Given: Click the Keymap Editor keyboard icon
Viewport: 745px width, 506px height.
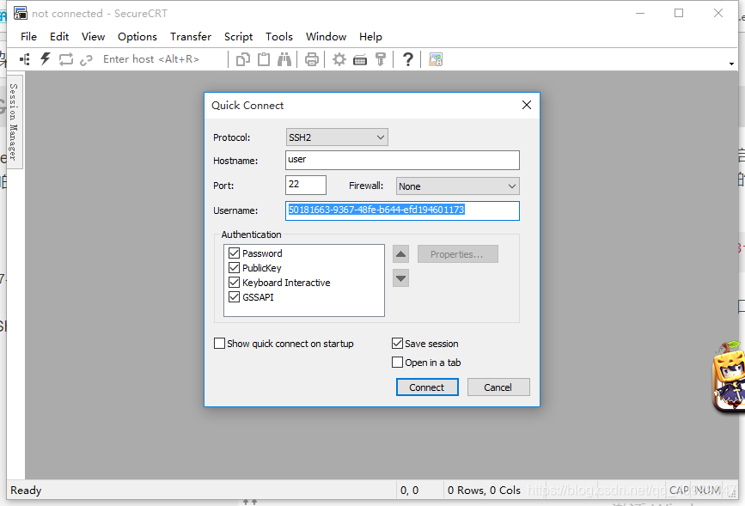Looking at the screenshot, I should tap(360, 60).
